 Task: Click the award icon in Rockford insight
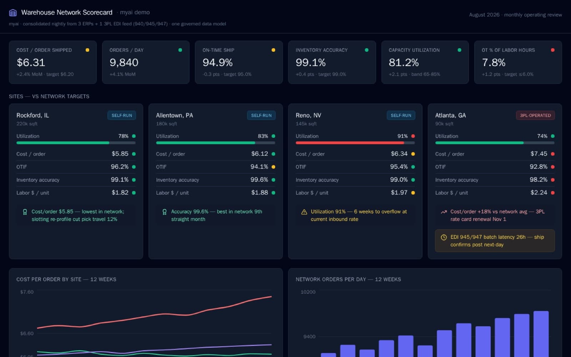point(25,212)
